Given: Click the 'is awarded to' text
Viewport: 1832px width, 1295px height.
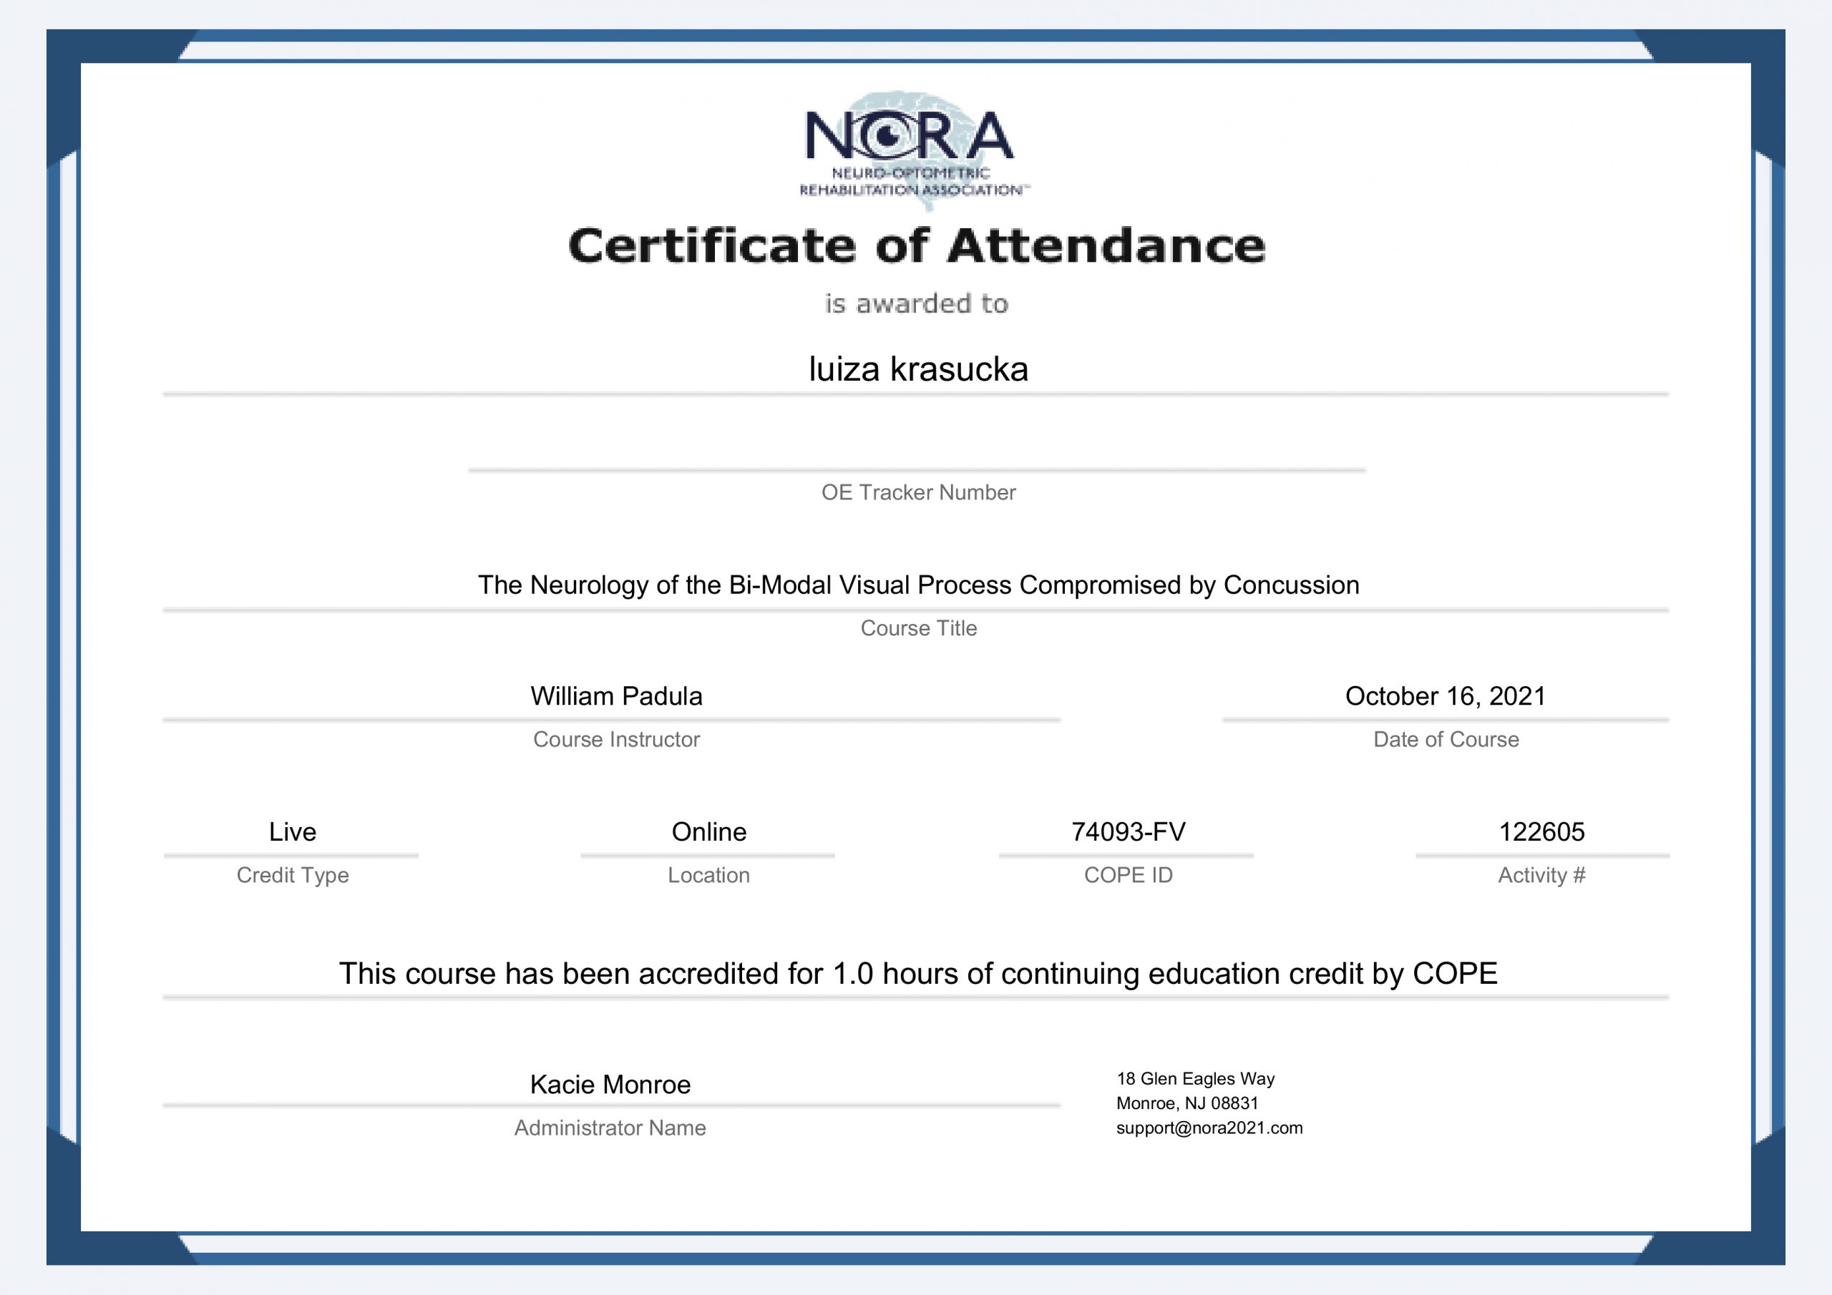Looking at the screenshot, I should click(916, 303).
